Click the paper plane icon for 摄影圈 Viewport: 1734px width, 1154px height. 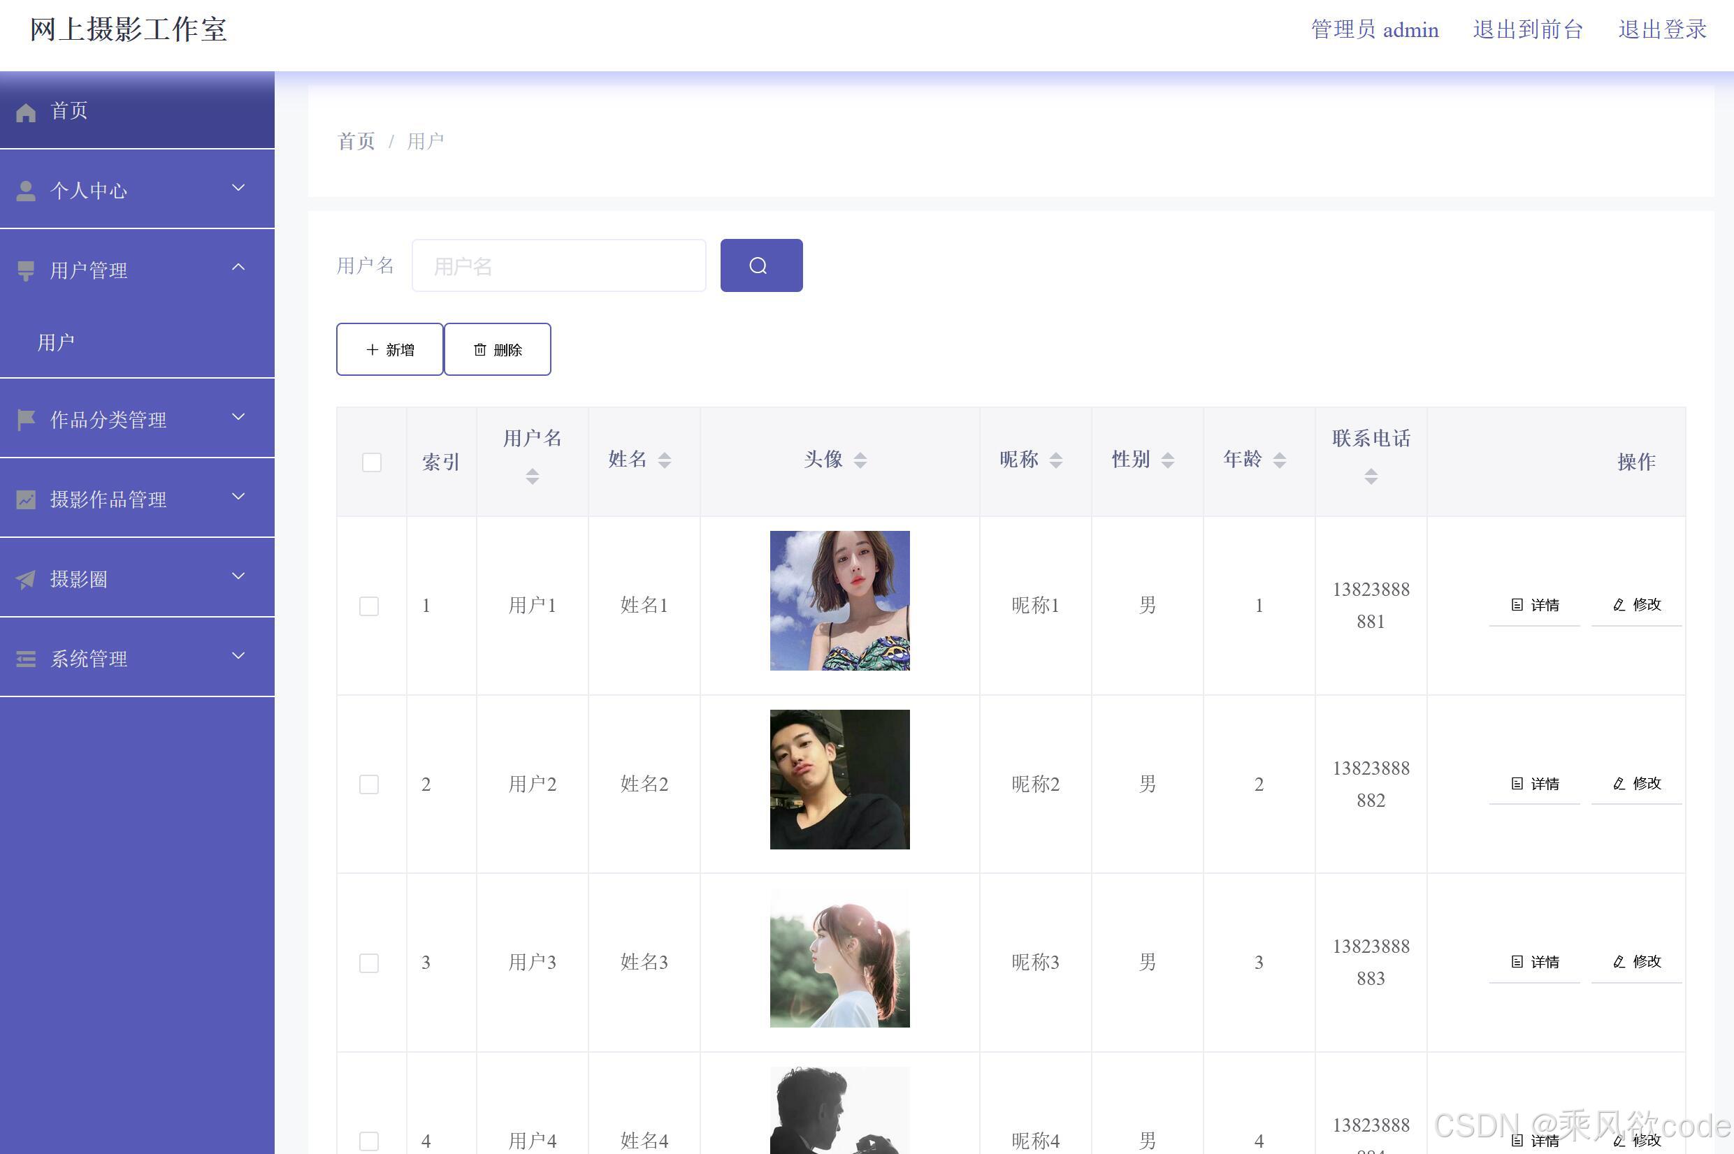(x=26, y=579)
